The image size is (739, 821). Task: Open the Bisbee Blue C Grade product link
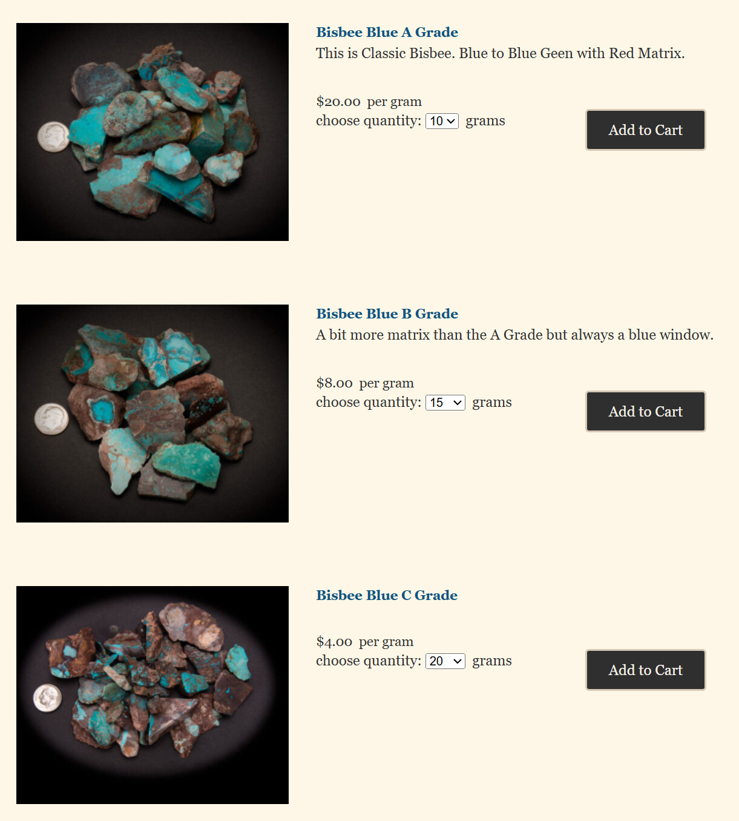coord(387,595)
